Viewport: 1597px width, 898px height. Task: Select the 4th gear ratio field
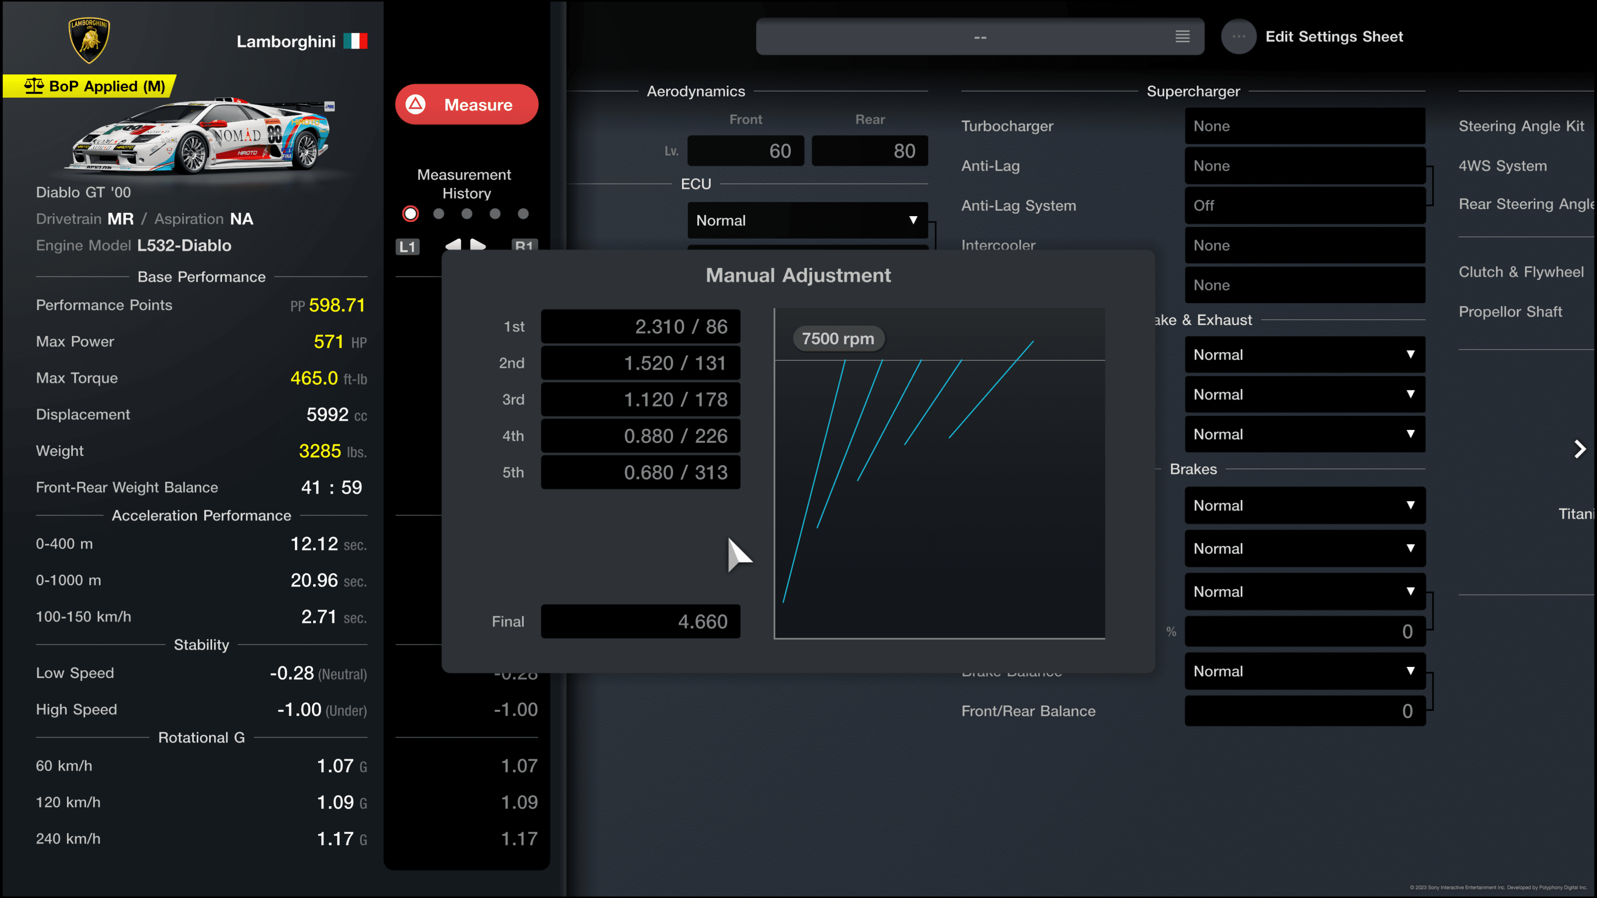[640, 436]
